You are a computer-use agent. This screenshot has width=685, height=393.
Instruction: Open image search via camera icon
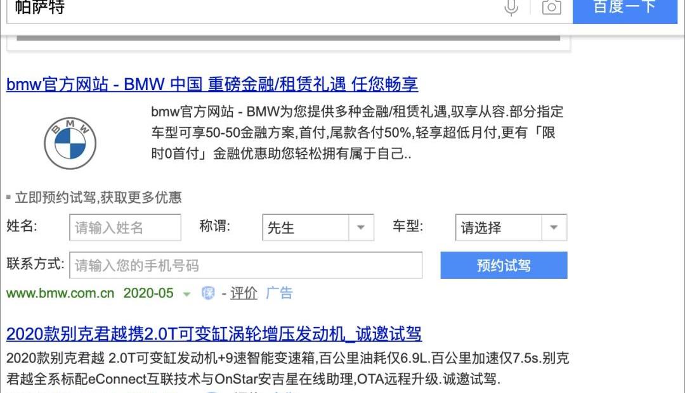click(x=552, y=8)
